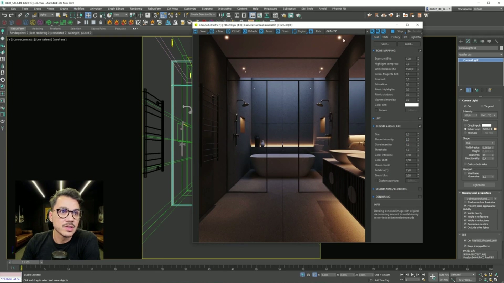This screenshot has height=283, width=504.
Task: Open the Modify panel tab icon
Action: pos(468,41)
